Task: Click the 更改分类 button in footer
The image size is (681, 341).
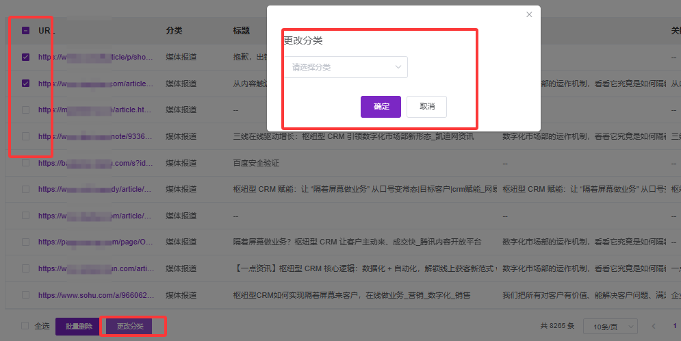Action: click(130, 327)
